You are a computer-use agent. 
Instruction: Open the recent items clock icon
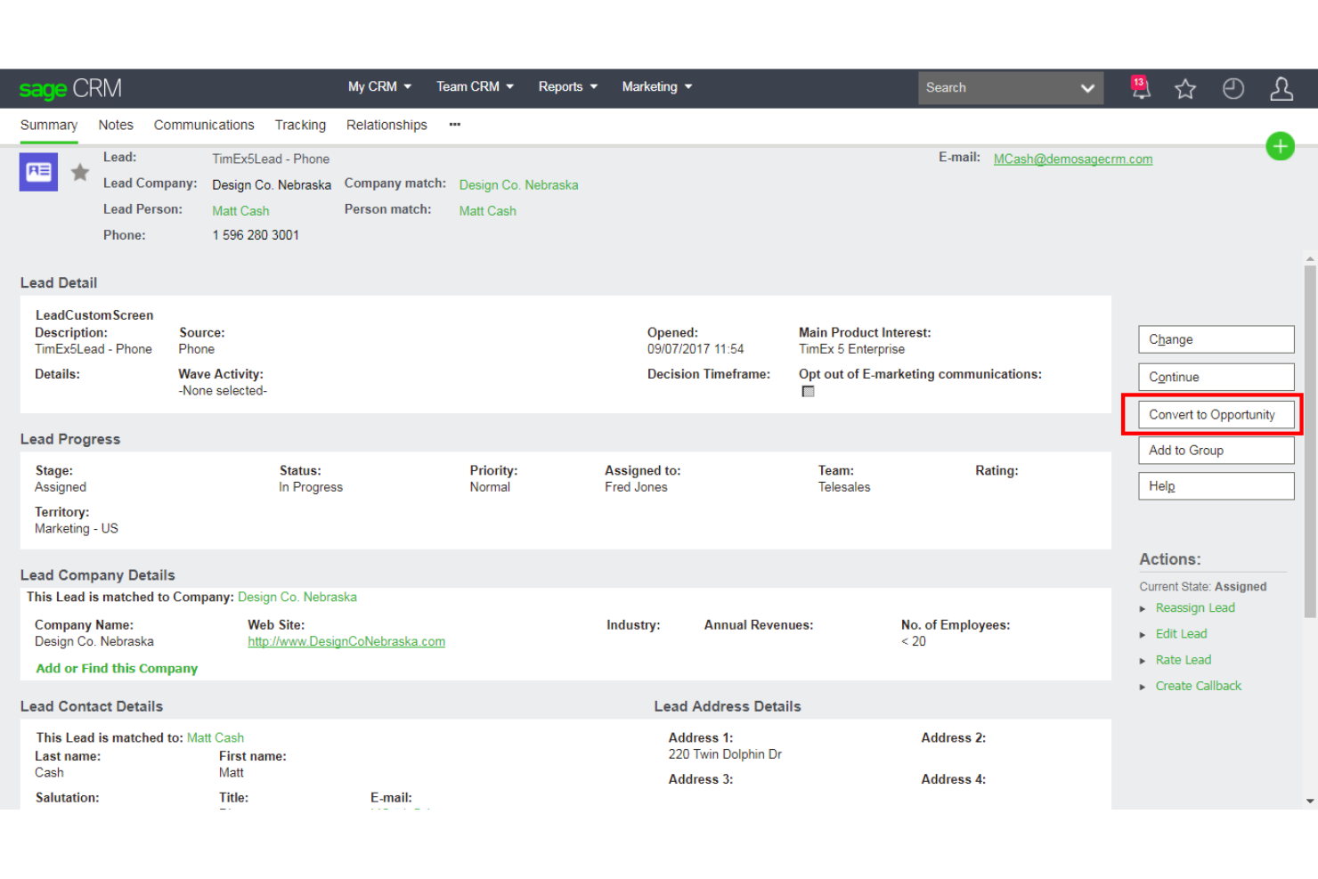tap(1233, 87)
